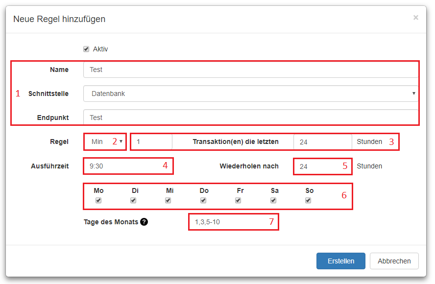Click the Abbrechen button
Screen dimensions: 435x284
click(x=394, y=261)
